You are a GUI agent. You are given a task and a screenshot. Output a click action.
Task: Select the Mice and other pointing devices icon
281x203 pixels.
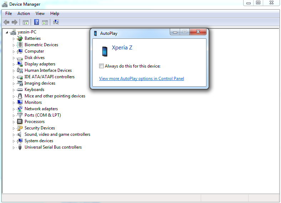click(x=20, y=96)
